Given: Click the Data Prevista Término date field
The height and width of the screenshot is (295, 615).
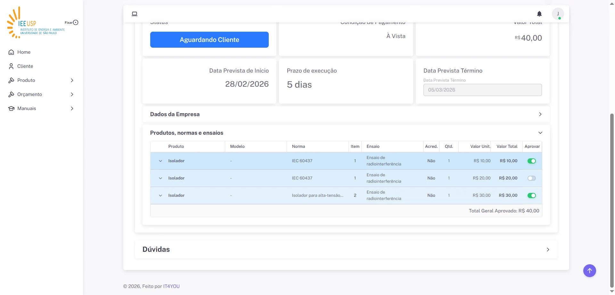Looking at the screenshot, I should click(483, 90).
